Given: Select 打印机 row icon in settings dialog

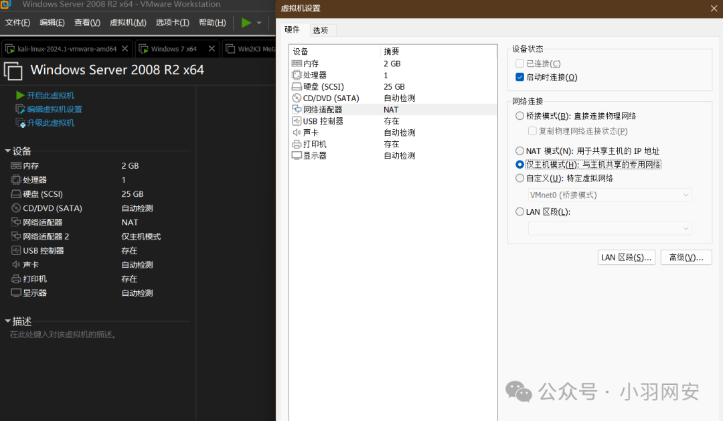Looking at the screenshot, I should tap(297, 144).
